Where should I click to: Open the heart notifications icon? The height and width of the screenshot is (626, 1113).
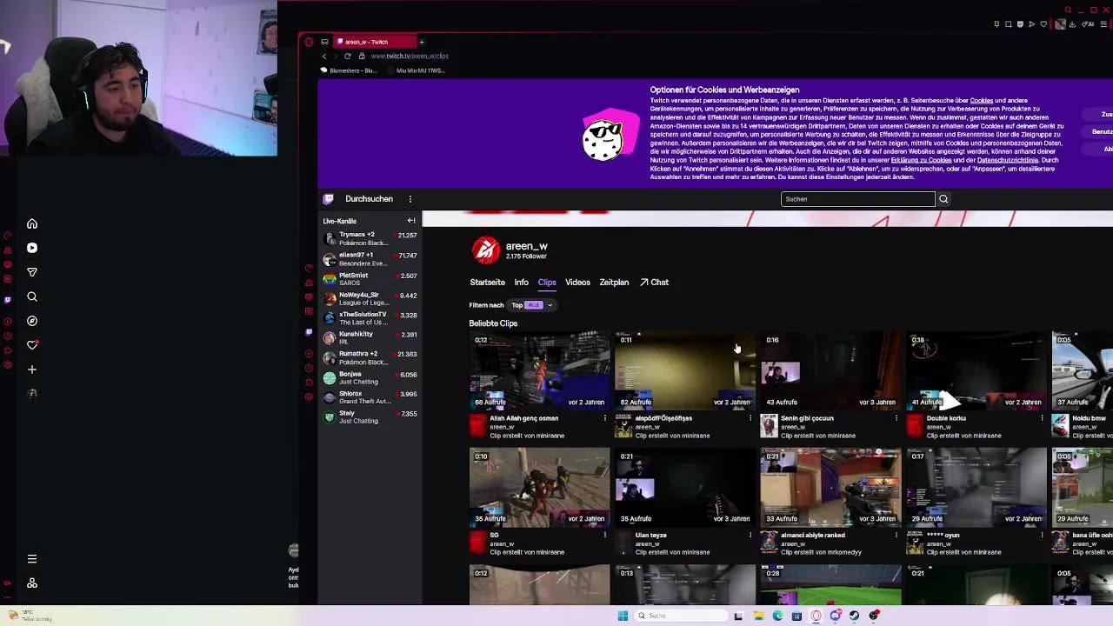[x=32, y=345]
